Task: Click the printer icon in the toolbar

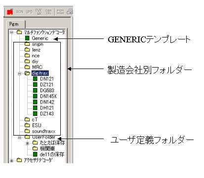Action: pos(70,11)
